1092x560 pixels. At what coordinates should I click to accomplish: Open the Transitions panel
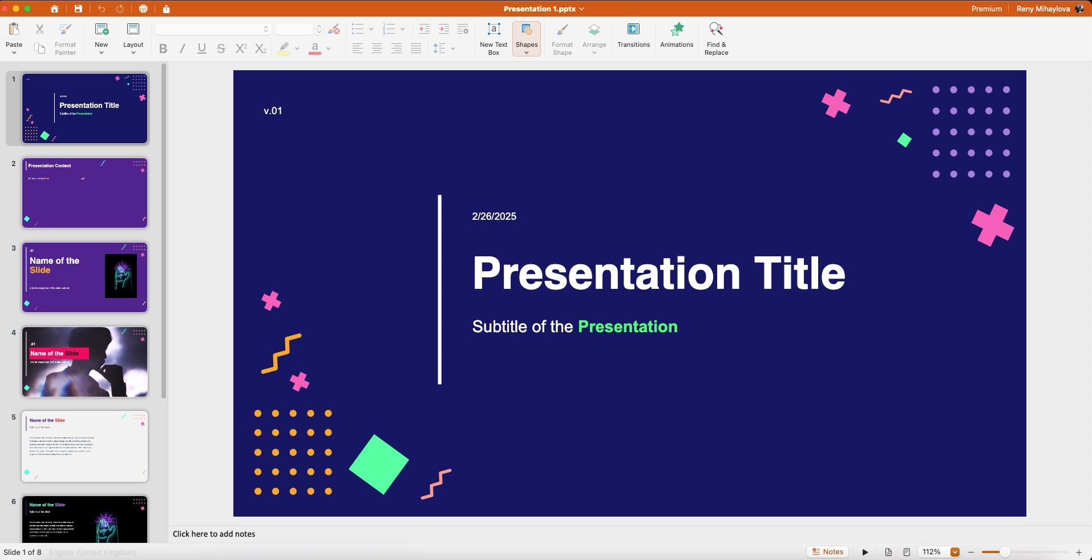point(633,35)
